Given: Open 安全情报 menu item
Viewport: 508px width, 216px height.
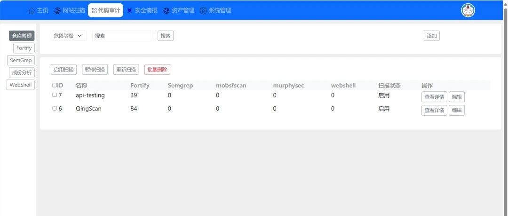Looking at the screenshot, I should click(142, 10).
